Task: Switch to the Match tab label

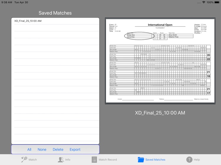Action: (33, 160)
